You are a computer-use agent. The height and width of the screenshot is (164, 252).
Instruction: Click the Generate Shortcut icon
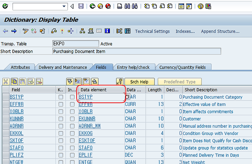pos(189,6)
